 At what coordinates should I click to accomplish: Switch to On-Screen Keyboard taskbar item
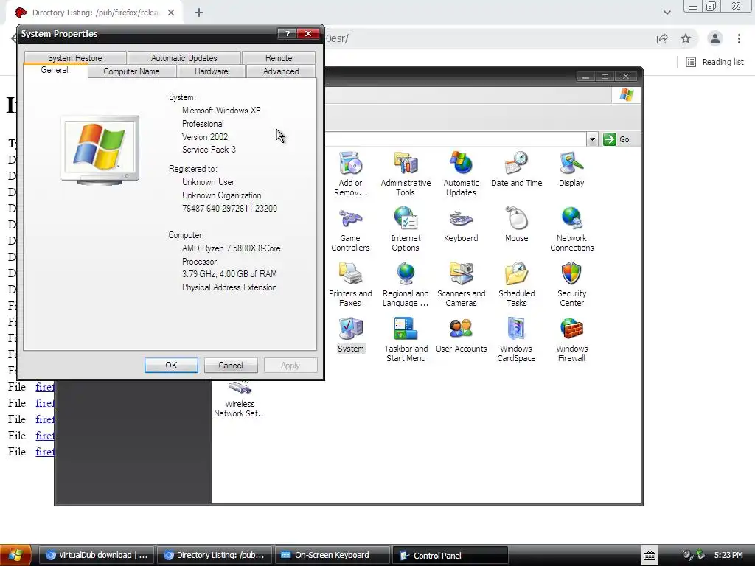click(x=333, y=555)
